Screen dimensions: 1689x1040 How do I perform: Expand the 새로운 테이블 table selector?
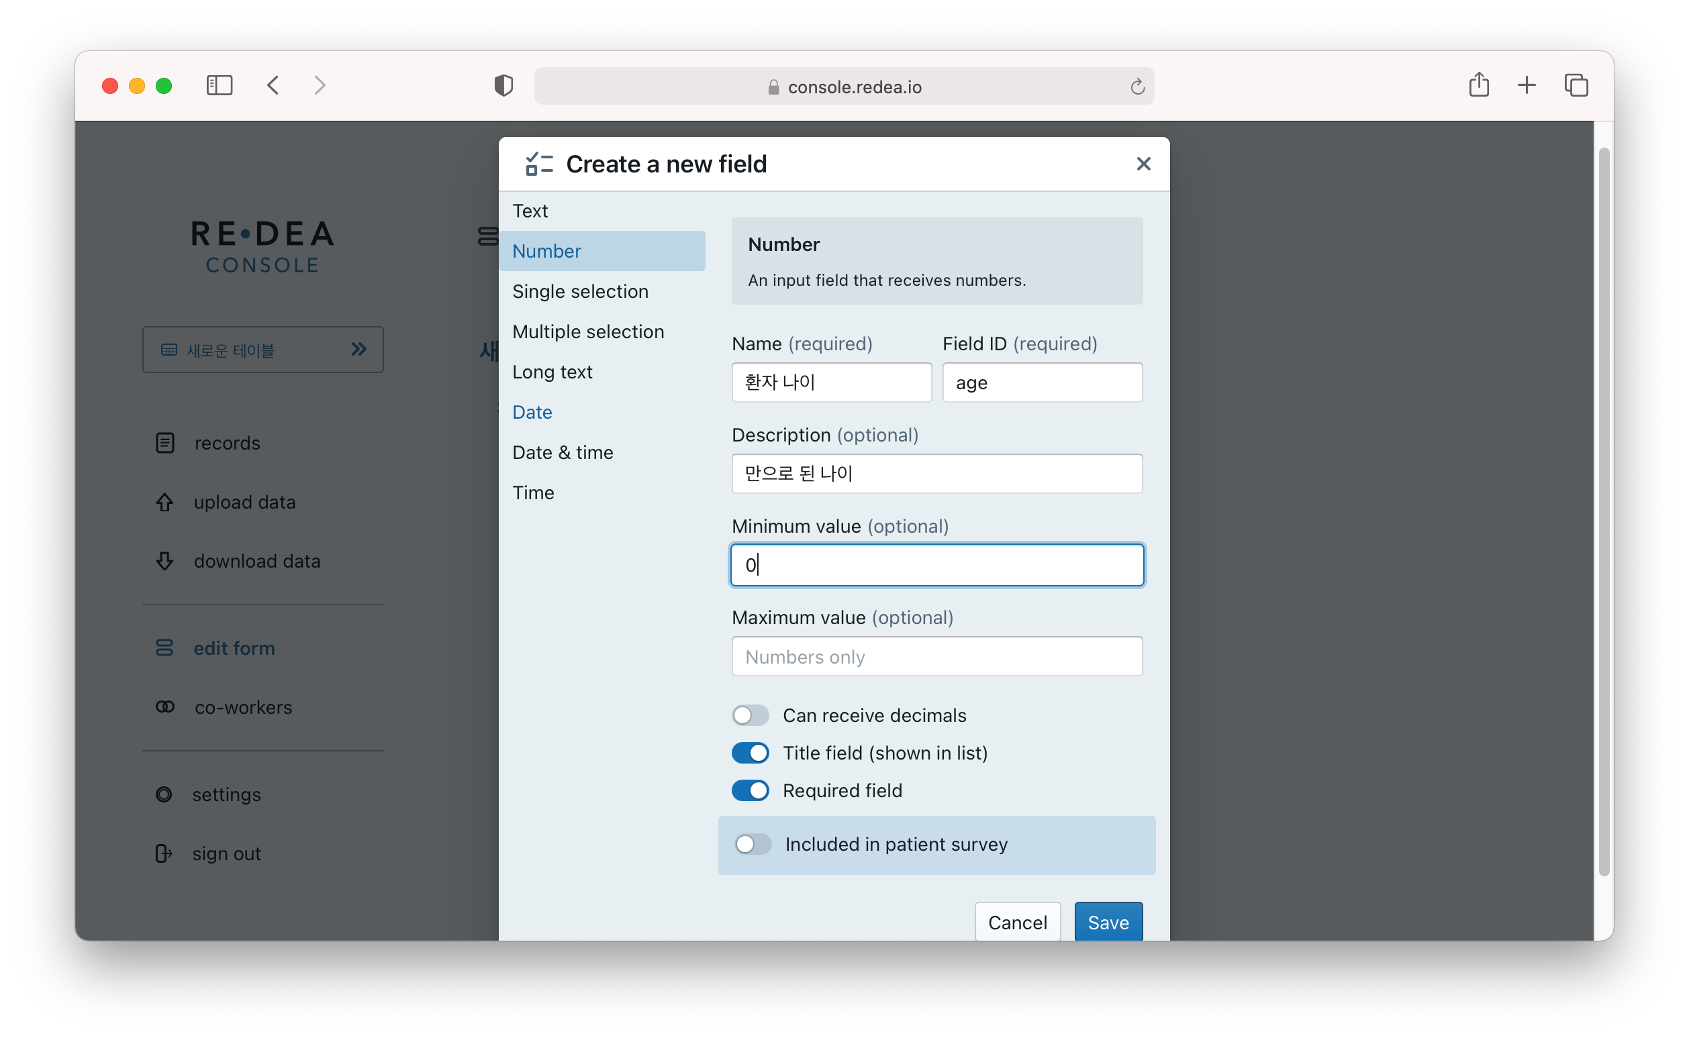tap(262, 350)
